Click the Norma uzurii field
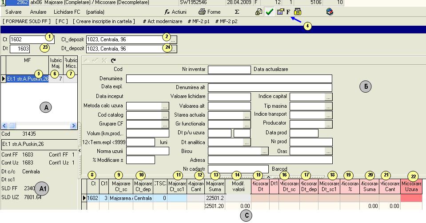The width and height of the screenshot is (426, 223). [x=147, y=151]
